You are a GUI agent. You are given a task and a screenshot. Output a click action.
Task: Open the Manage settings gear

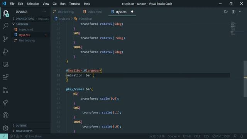tap(5, 128)
